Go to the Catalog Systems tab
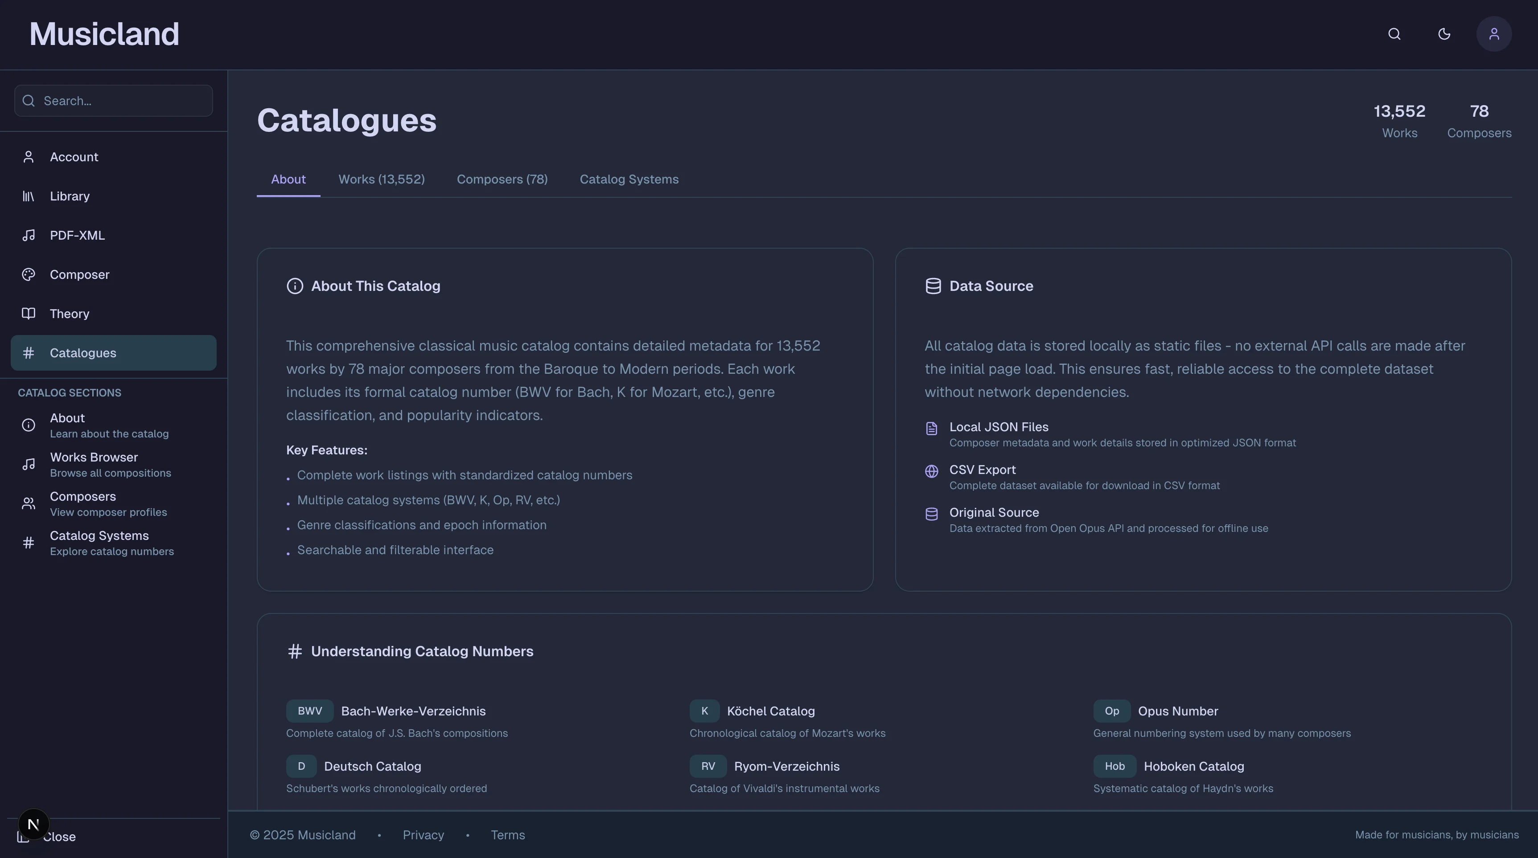 [629, 180]
